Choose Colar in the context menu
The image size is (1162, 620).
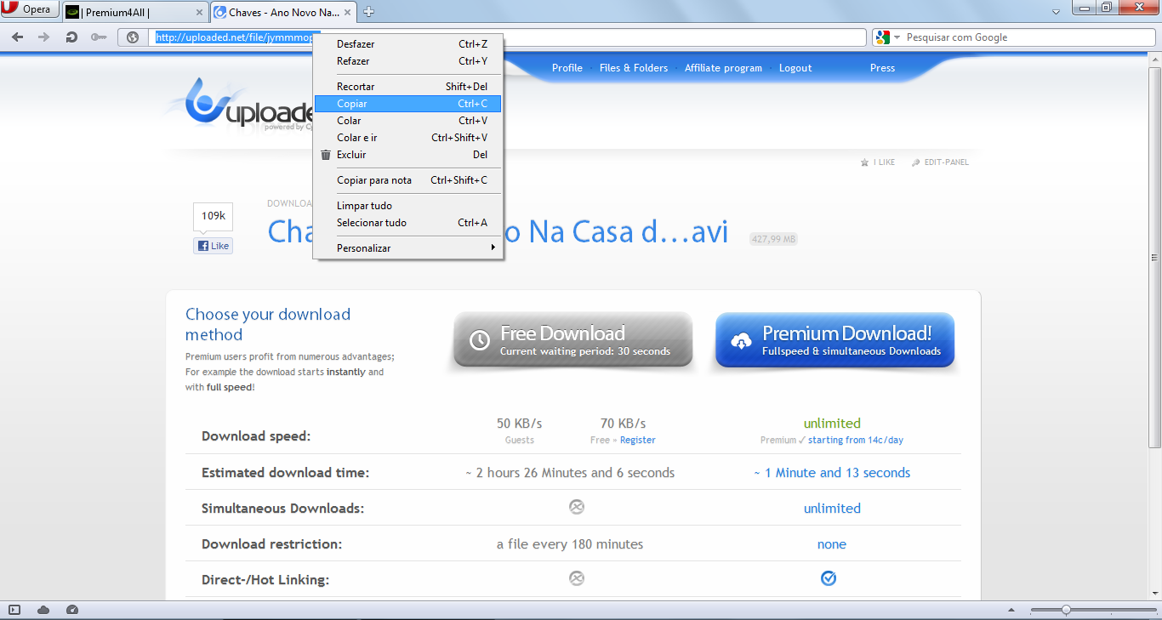pyautogui.click(x=408, y=121)
